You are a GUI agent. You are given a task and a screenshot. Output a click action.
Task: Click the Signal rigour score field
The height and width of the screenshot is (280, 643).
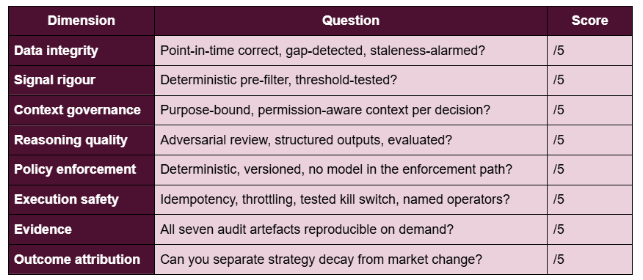(x=589, y=80)
